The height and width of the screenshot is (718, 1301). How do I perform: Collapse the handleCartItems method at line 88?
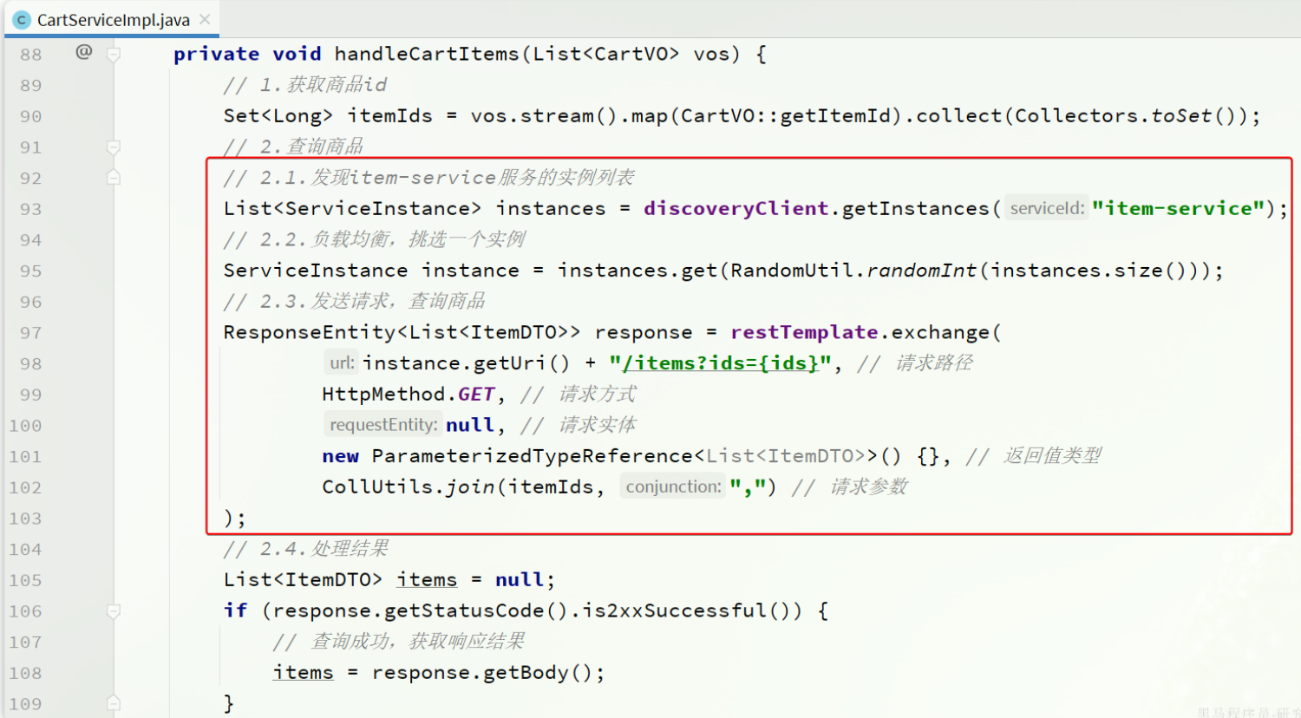tap(114, 55)
